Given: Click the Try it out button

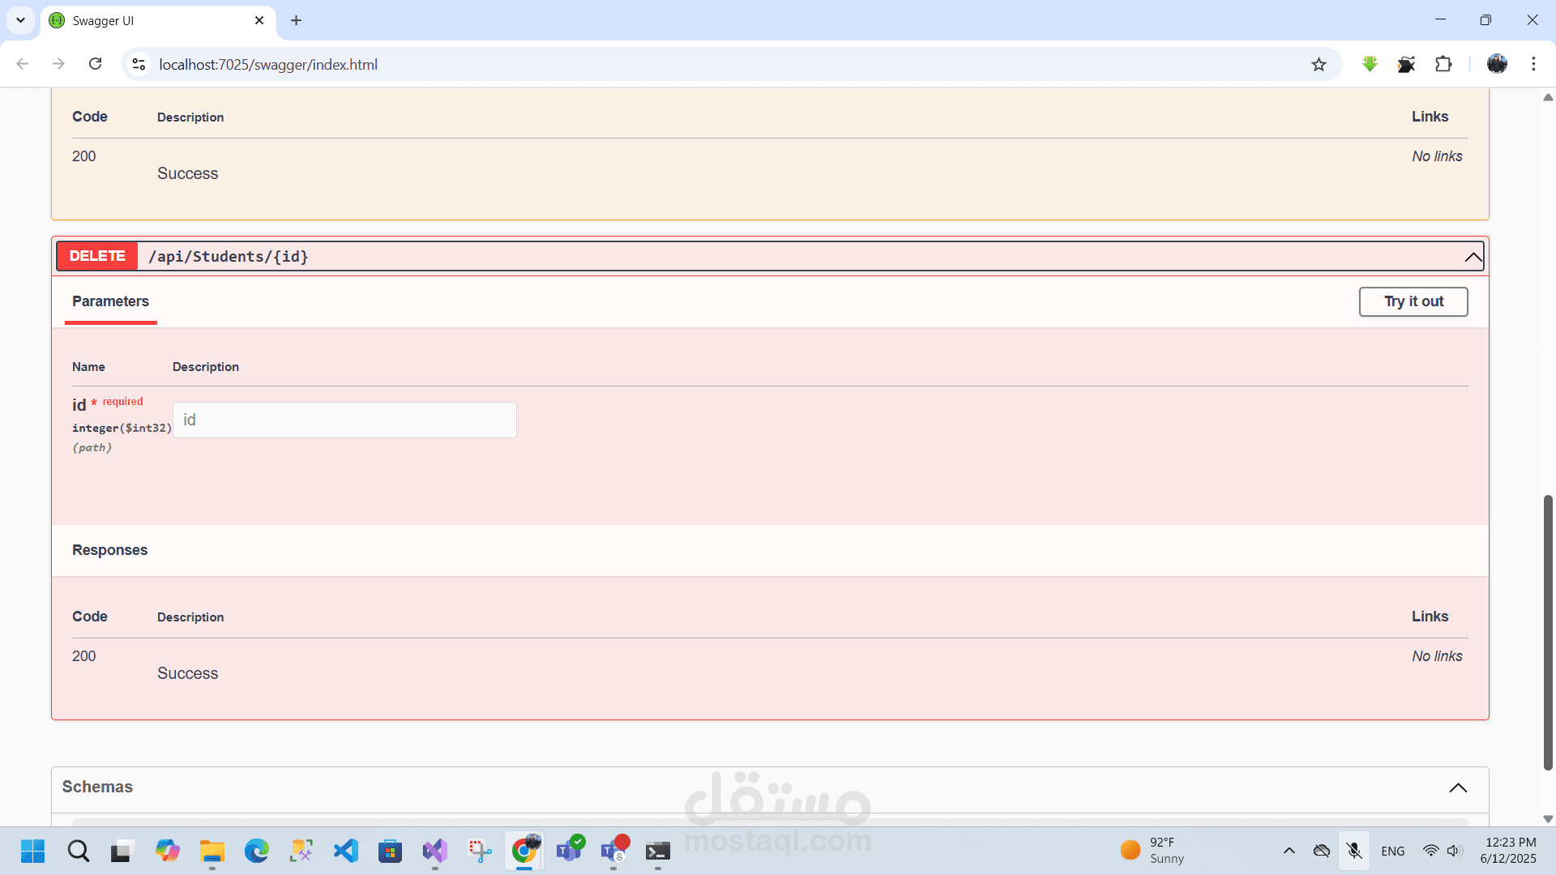Looking at the screenshot, I should pos(1413,301).
